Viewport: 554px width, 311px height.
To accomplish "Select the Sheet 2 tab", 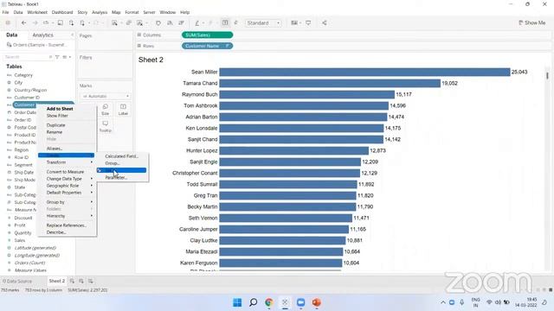I will tap(56, 281).
